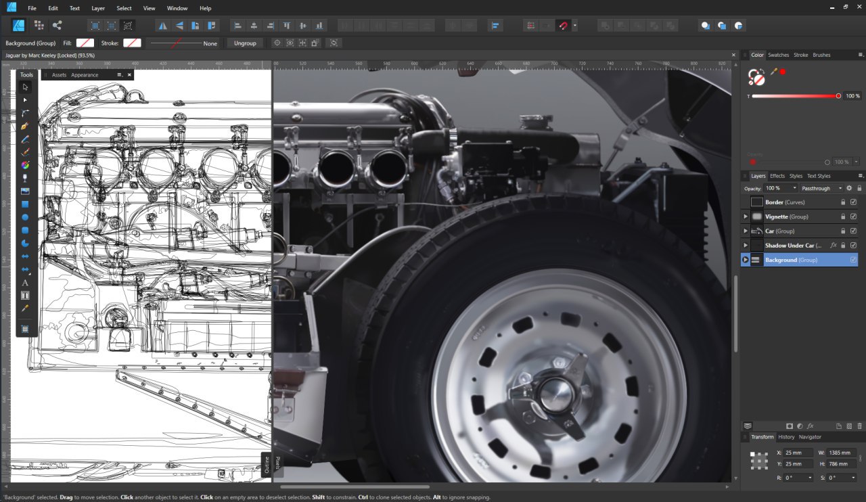Flip selection horizontally
Screen dimensions: 866x502
tap(162, 25)
